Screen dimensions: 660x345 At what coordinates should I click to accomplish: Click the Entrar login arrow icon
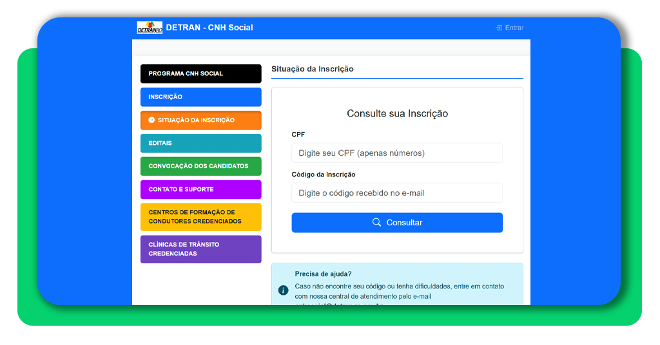click(499, 28)
